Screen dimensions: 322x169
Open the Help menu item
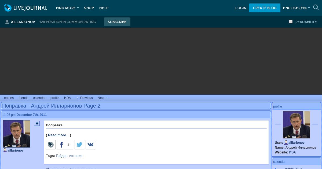pyautogui.click(x=104, y=8)
